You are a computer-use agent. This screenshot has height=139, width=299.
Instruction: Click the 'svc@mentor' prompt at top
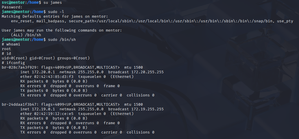(x=13, y=3)
